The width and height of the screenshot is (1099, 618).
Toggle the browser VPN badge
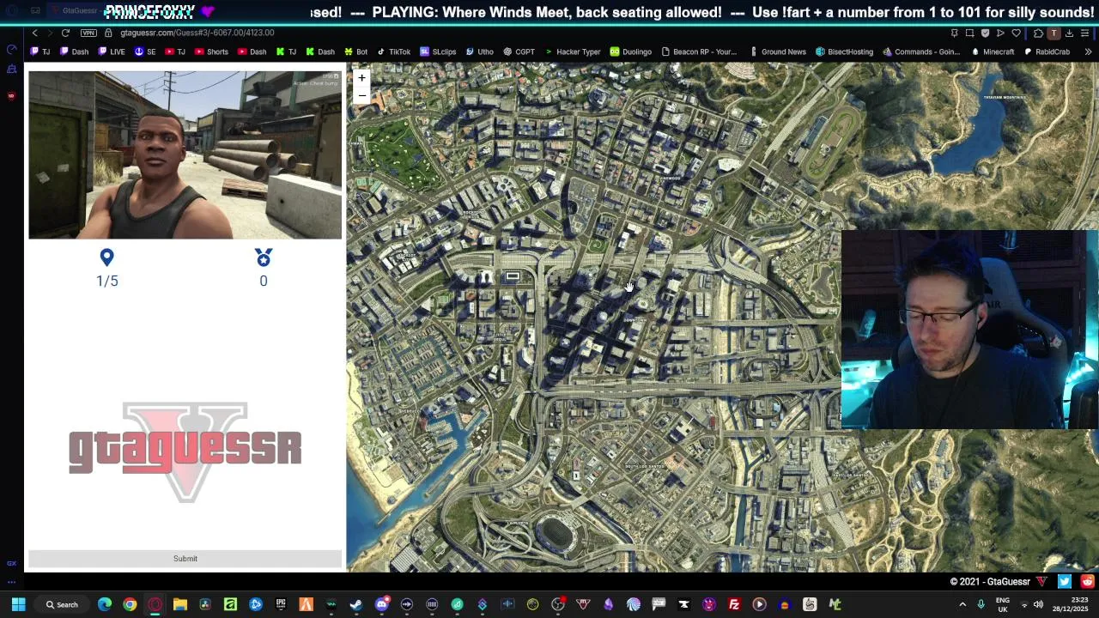click(x=88, y=33)
